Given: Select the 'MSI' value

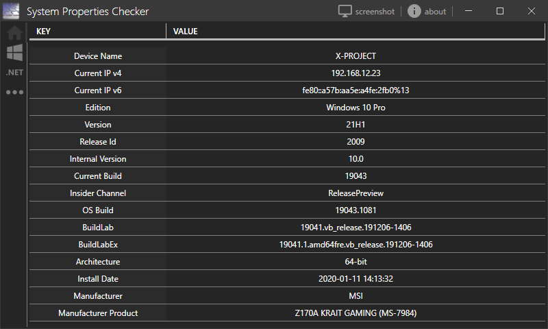Looking at the screenshot, I should coord(356,296).
